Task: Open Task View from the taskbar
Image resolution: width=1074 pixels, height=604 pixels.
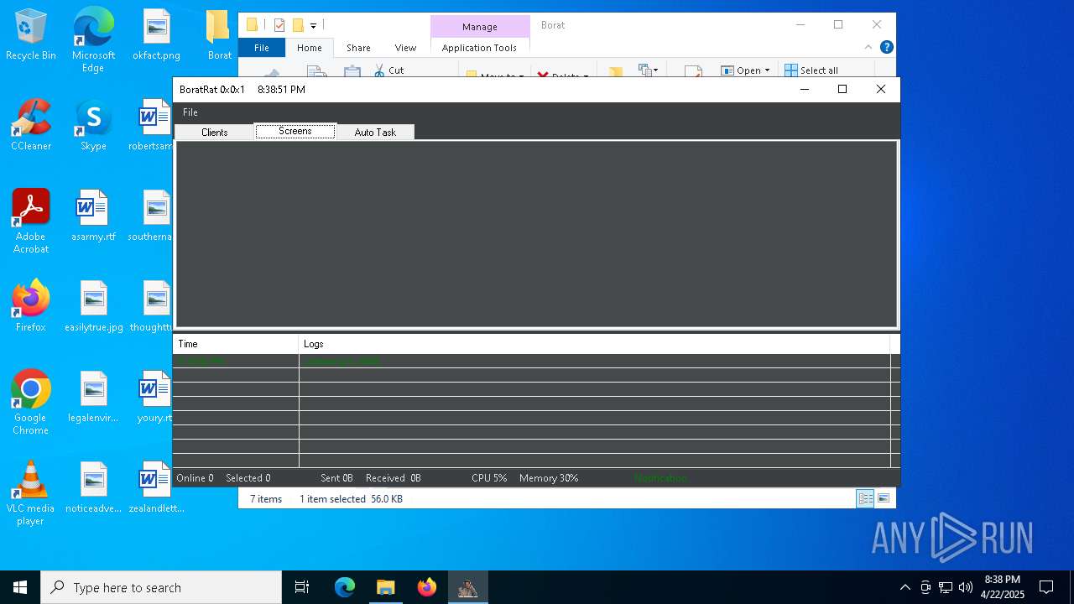Action: click(302, 587)
